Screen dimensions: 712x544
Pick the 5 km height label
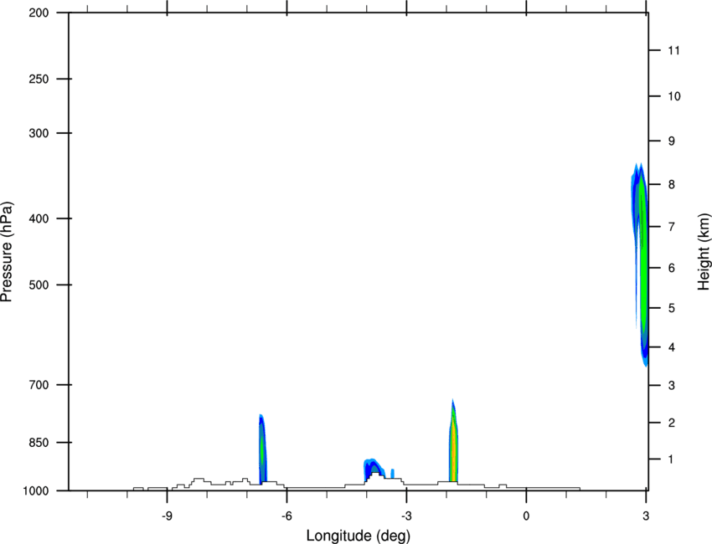click(x=672, y=308)
